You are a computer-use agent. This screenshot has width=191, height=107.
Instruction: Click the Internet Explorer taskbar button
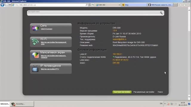[5, 104]
